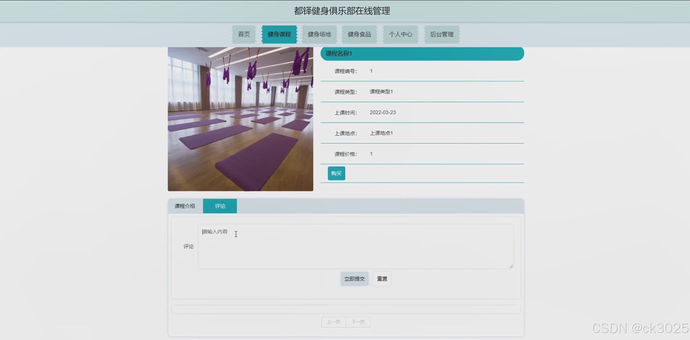Click the 都铎健身俱乐部在线管理 site title
Image resolution: width=690 pixels, height=340 pixels.
point(342,11)
